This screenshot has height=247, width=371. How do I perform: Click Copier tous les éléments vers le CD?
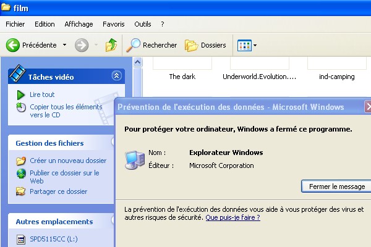pos(66,111)
